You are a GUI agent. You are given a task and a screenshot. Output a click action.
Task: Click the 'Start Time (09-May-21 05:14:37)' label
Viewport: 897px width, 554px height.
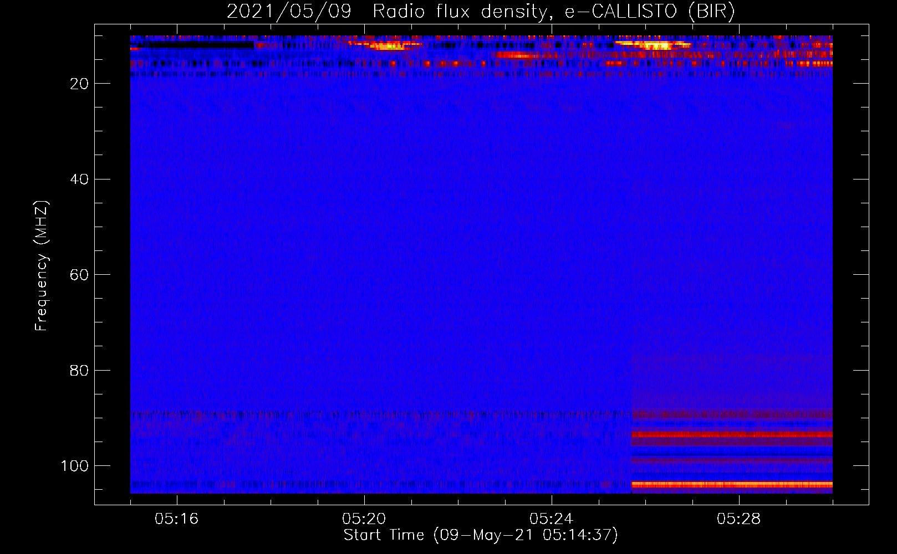click(x=481, y=535)
